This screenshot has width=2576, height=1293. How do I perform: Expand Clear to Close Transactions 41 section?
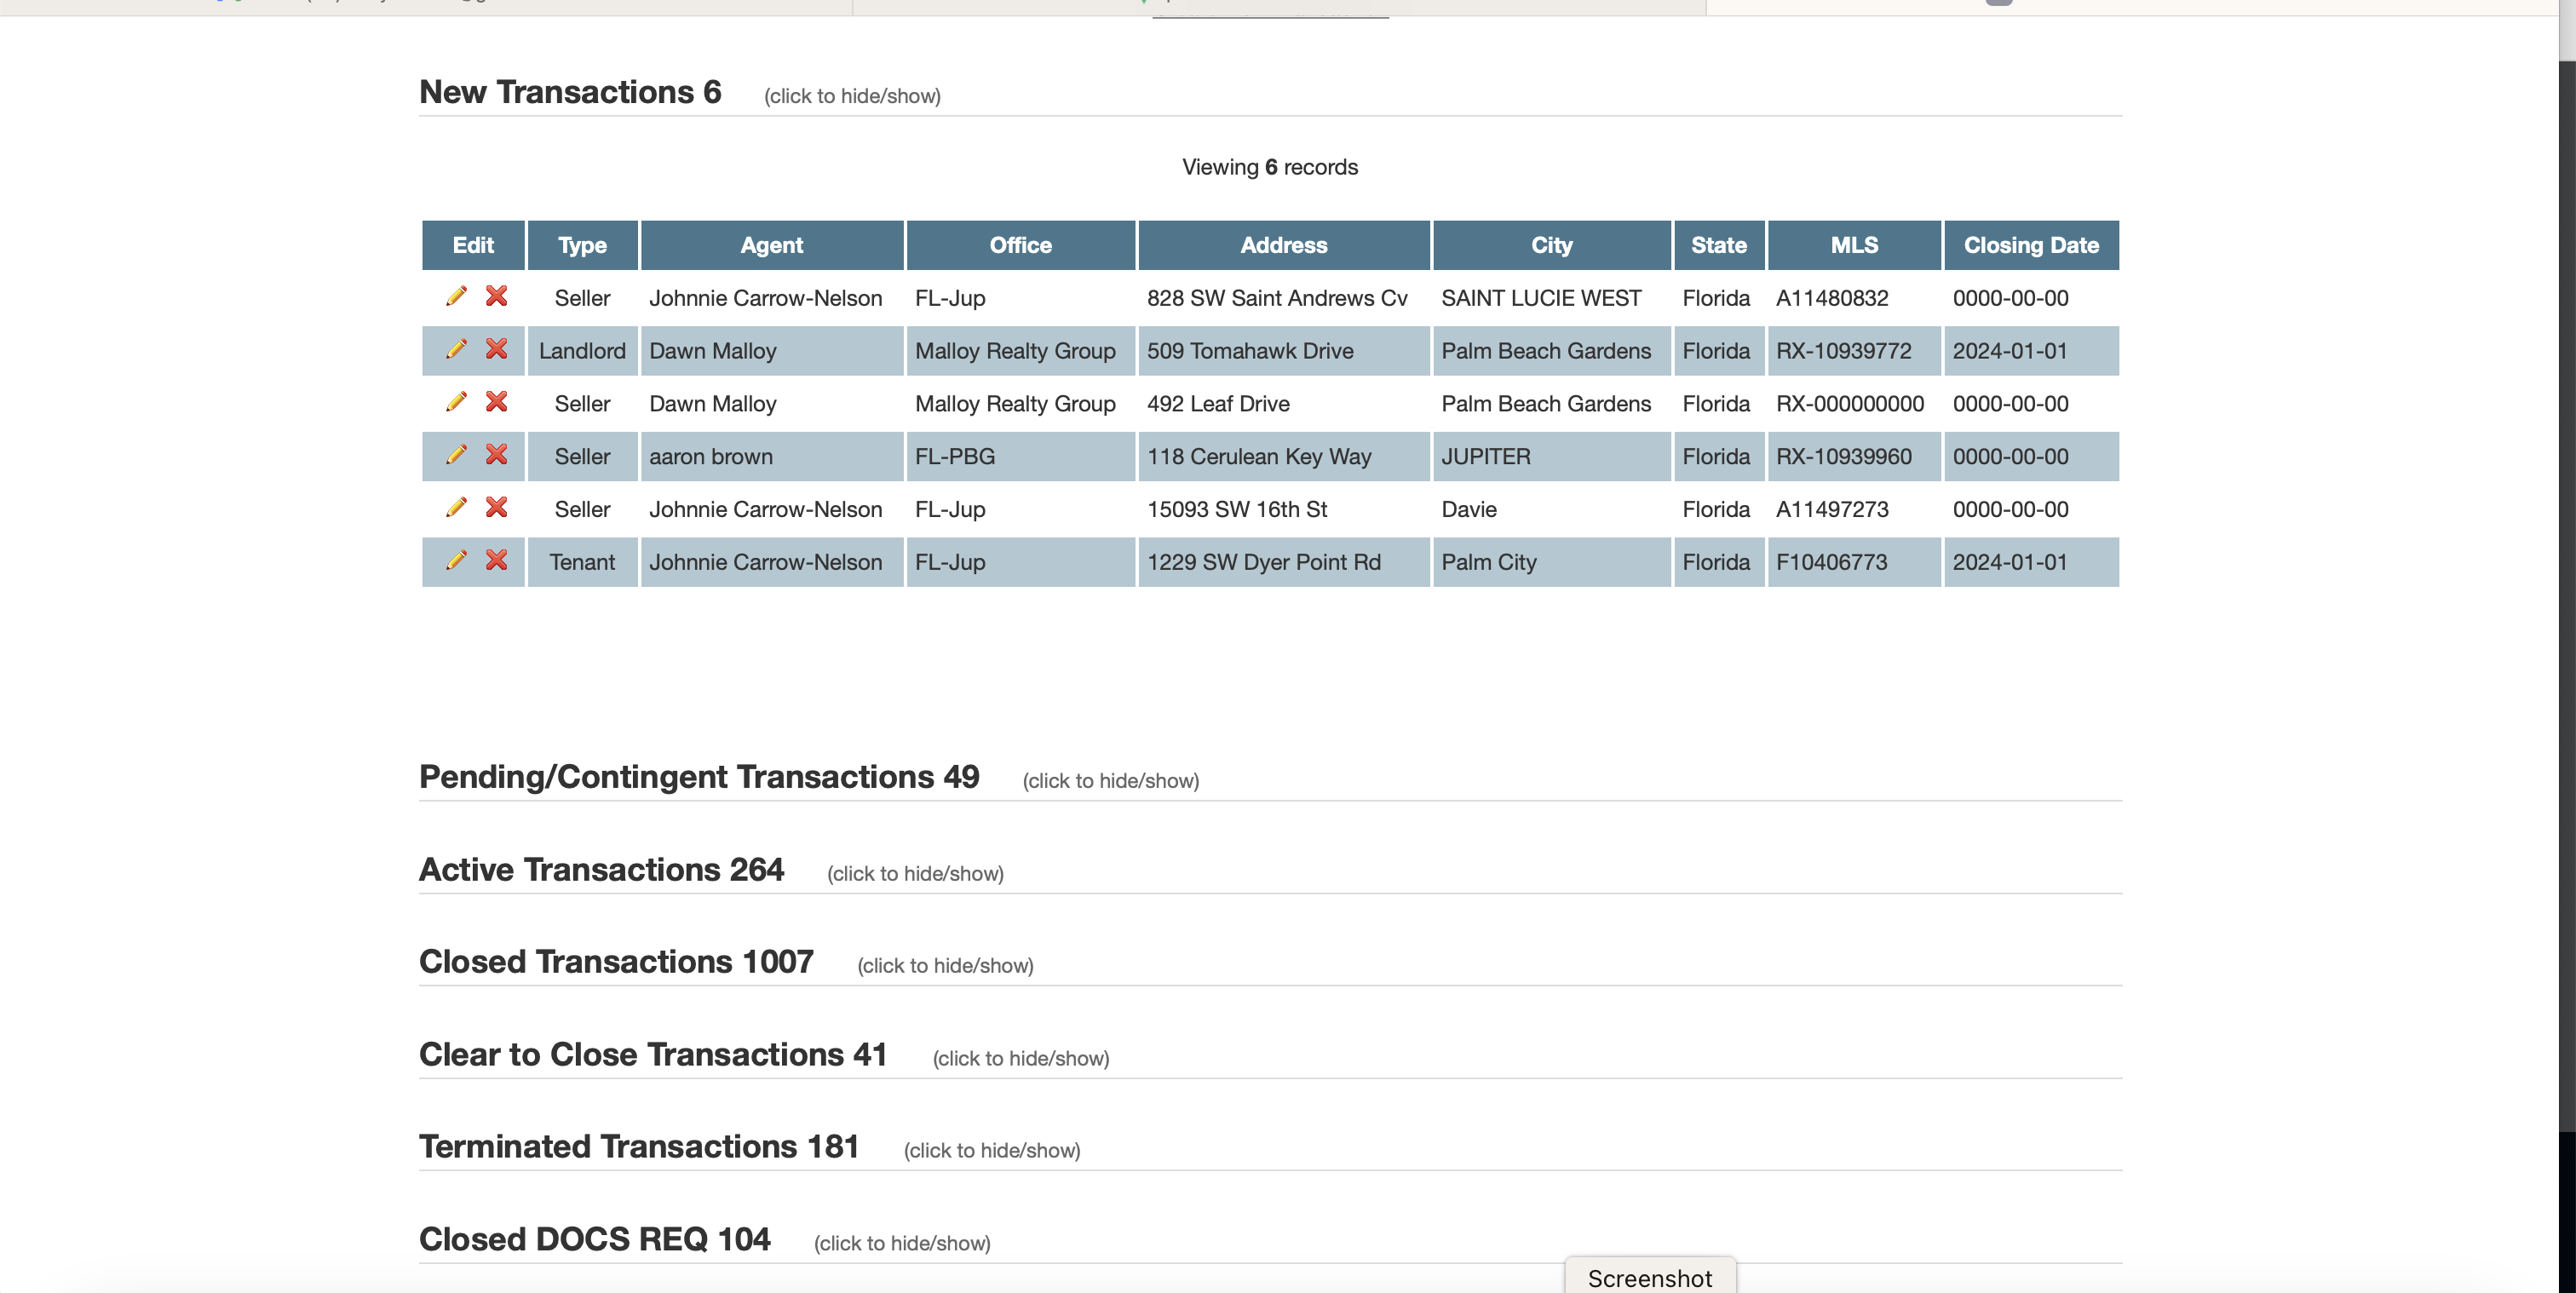[x=653, y=1055]
